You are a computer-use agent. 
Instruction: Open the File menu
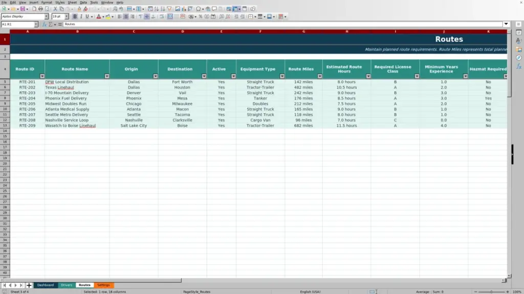point(4,3)
